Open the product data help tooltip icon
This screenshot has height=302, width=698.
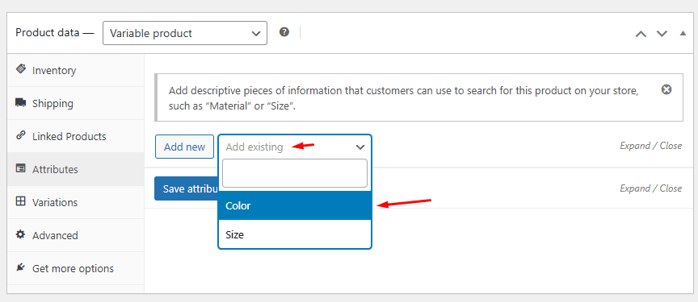[284, 32]
